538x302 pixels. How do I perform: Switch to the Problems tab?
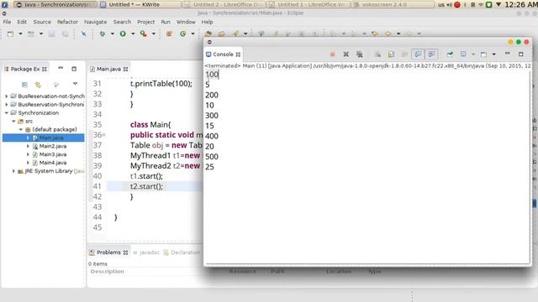108,253
